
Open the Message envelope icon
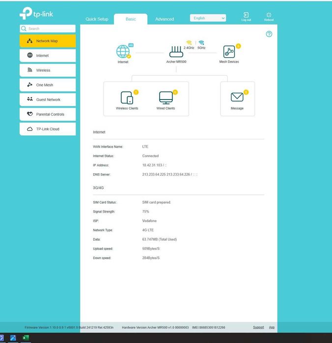click(237, 97)
